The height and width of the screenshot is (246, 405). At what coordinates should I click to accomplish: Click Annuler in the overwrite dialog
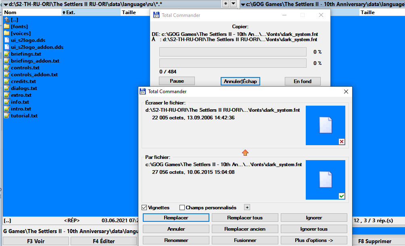pos(176,229)
